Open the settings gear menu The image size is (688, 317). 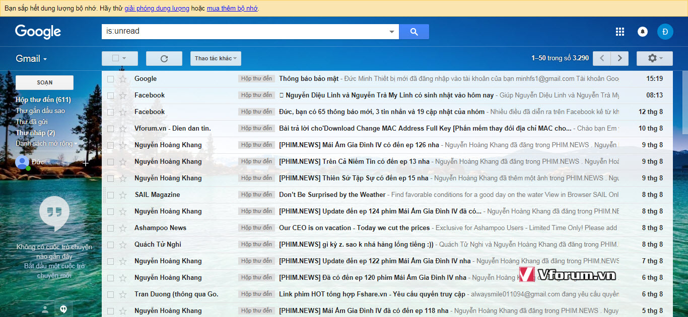pyautogui.click(x=654, y=58)
